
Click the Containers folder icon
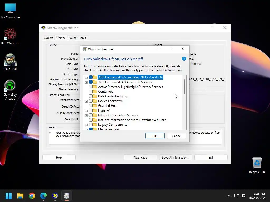[x=95, y=92]
